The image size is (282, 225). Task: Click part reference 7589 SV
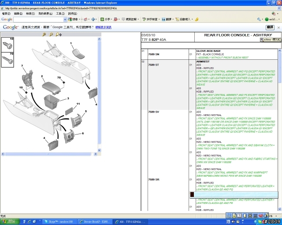click(x=154, y=112)
